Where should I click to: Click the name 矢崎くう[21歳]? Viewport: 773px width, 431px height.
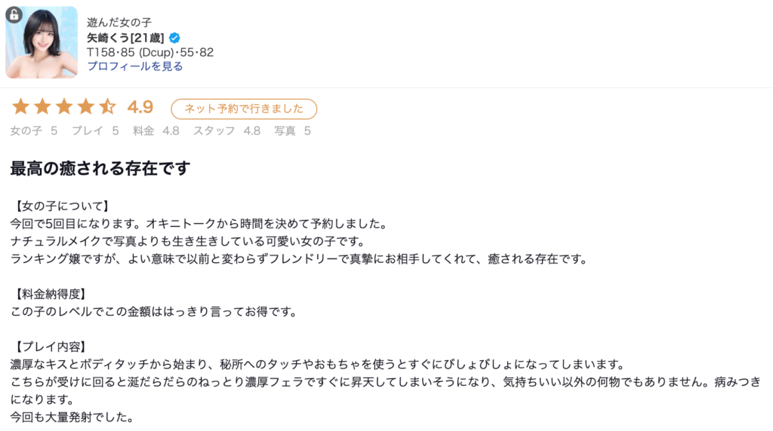[x=126, y=38]
